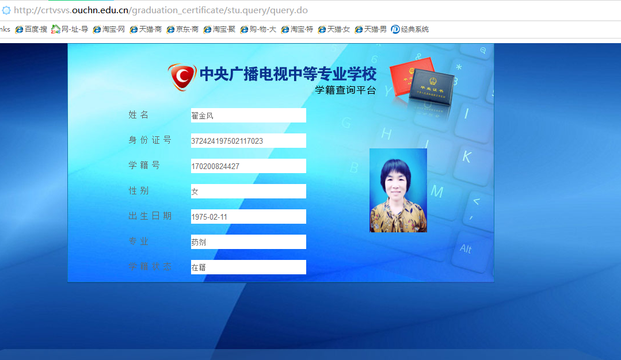Image resolution: width=621 pixels, height=360 pixels.
Task: Open the 京东·商 shopping bookmark
Action: [x=182, y=29]
